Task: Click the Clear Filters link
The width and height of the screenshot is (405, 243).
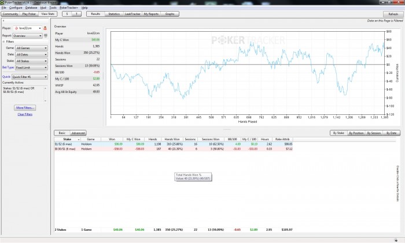Action: pyautogui.click(x=25, y=114)
